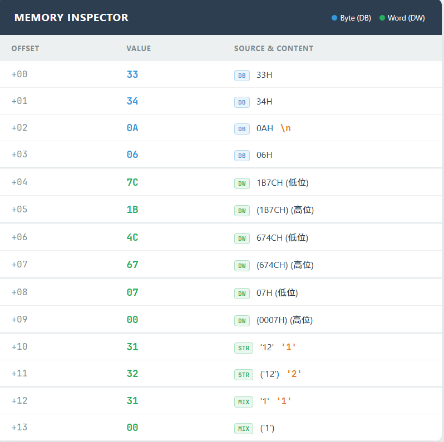Screen dimensions: 444x442
Task: Click the DB badge beside 0AH
Action: [241, 129]
